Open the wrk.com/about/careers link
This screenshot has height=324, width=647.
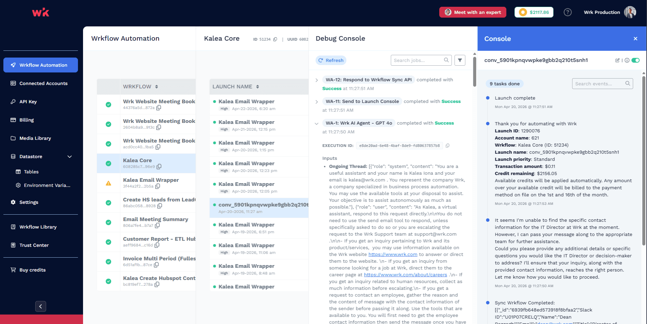pyautogui.click(x=405, y=275)
